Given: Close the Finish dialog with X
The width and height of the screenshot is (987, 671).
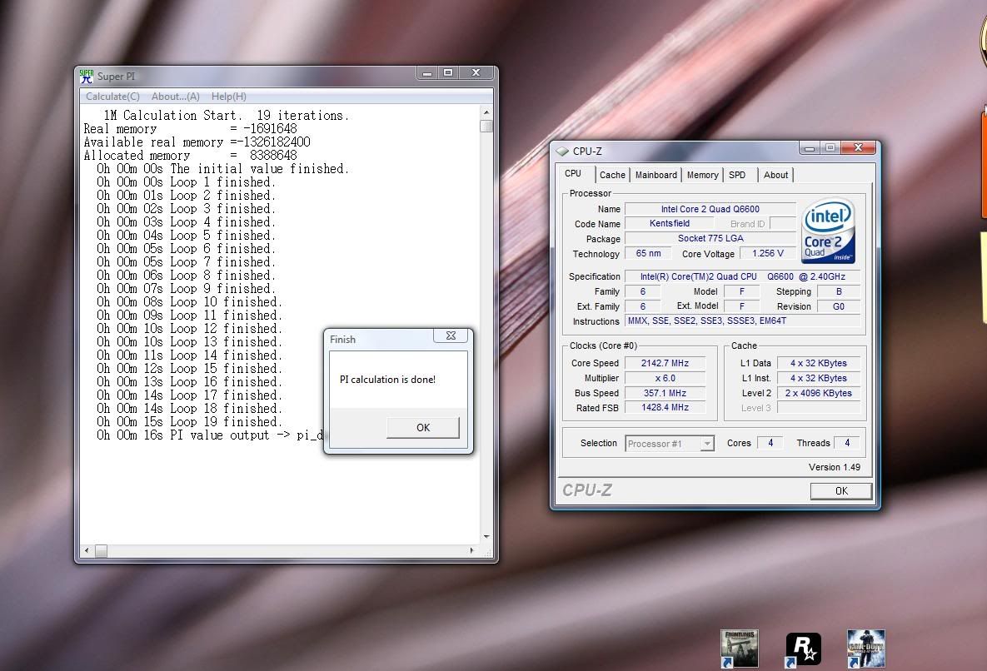Looking at the screenshot, I should 451,335.
